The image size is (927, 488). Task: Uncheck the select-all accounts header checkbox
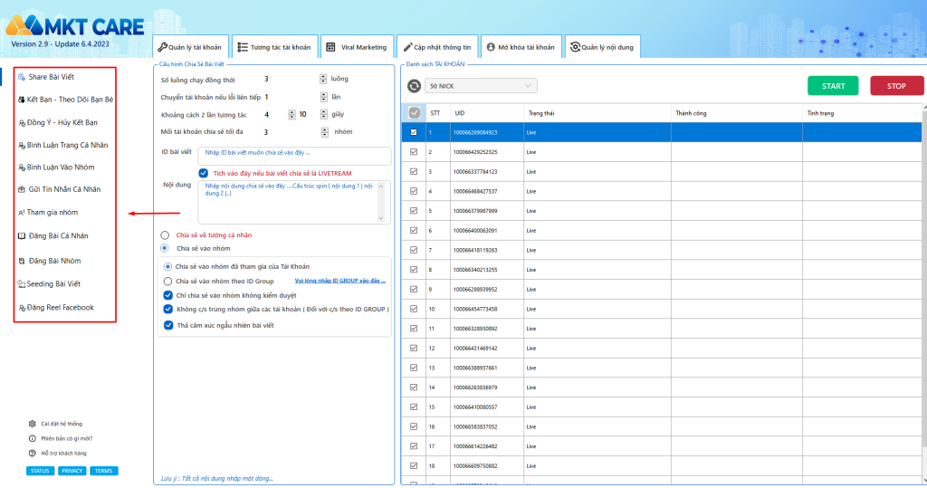coord(415,113)
